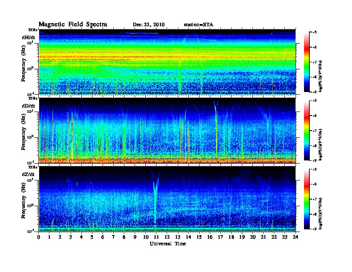Click the dZ/dt spectrogram plot
The width and height of the screenshot is (352, 272).
[167, 199]
